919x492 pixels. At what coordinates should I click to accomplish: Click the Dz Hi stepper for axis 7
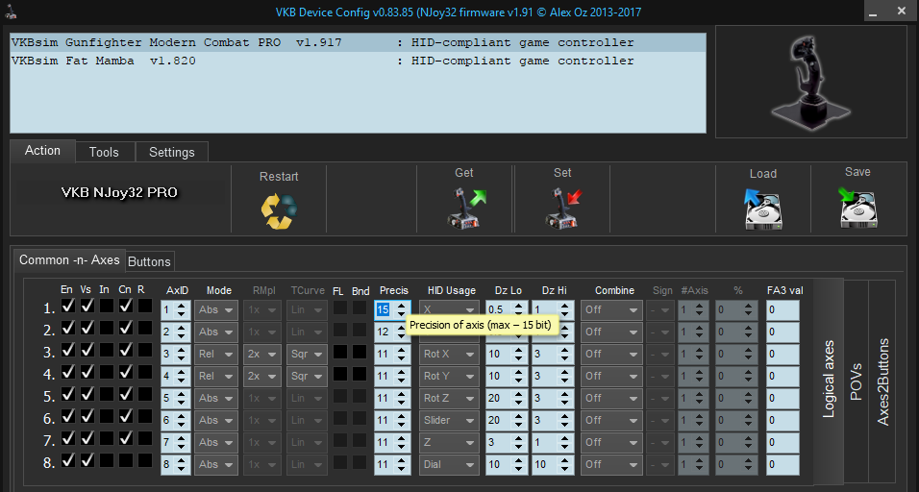pyautogui.click(x=565, y=442)
